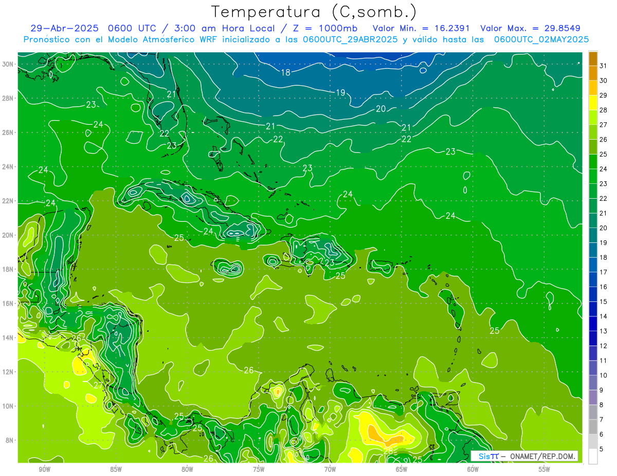Click the '18N' latitude axis label
This screenshot has height=476, width=617.
tap(8, 269)
